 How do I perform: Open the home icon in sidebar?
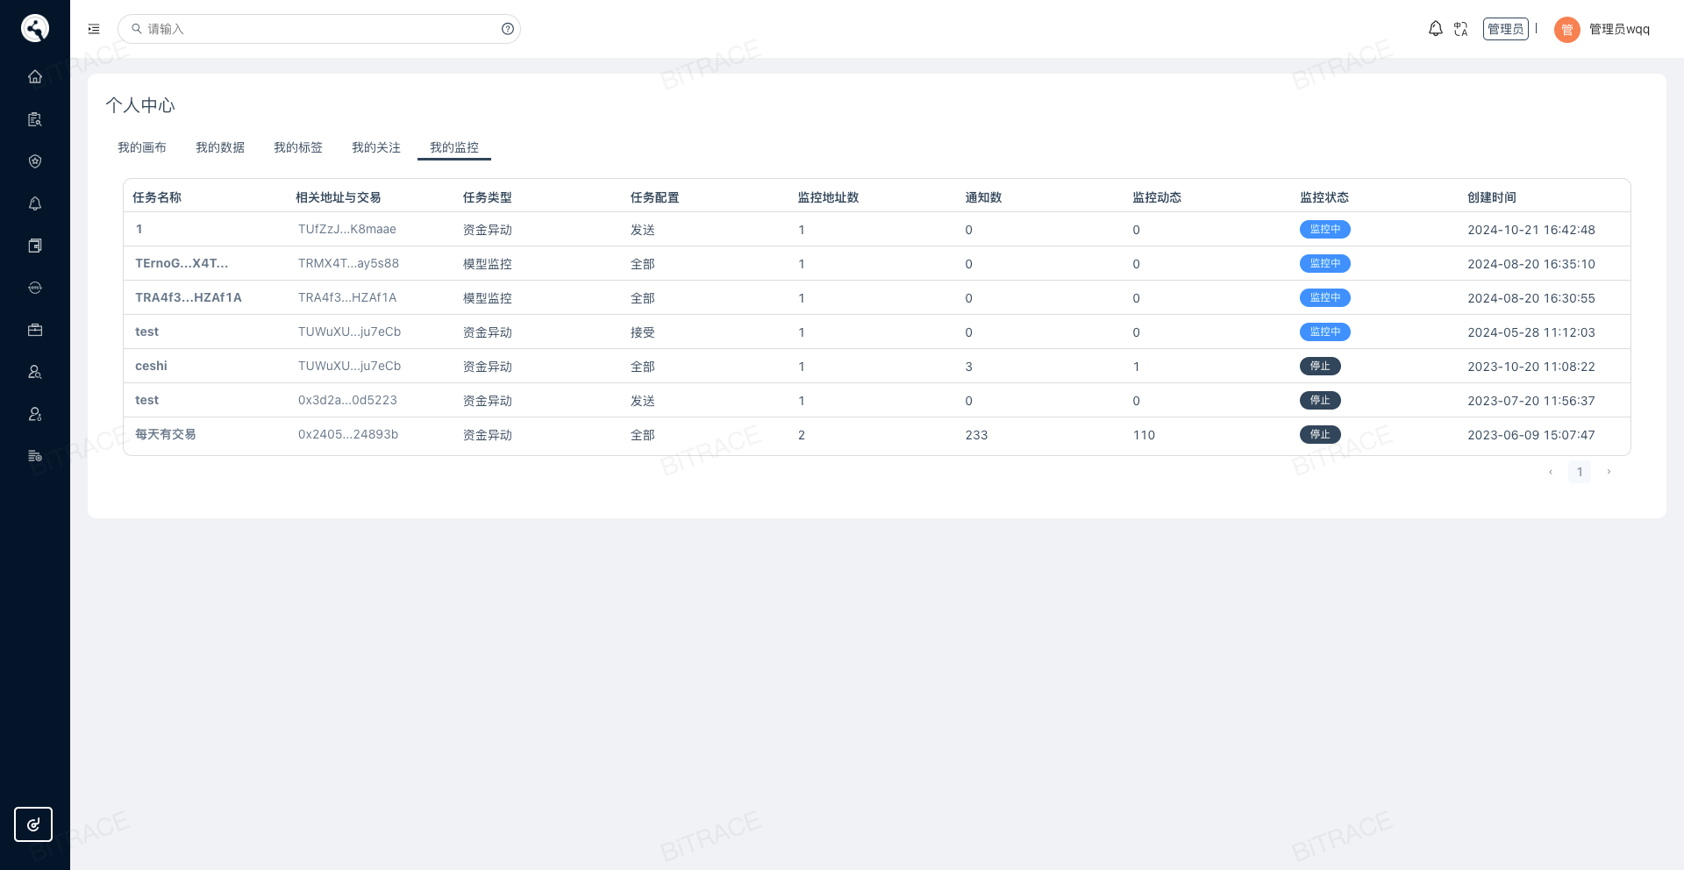(35, 76)
